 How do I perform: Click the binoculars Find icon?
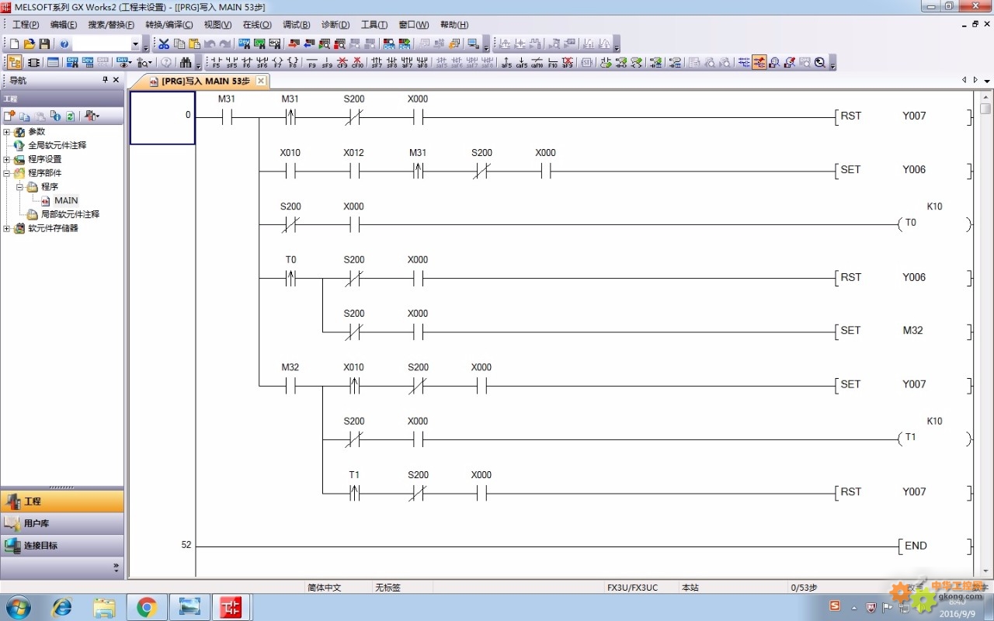pos(186,63)
